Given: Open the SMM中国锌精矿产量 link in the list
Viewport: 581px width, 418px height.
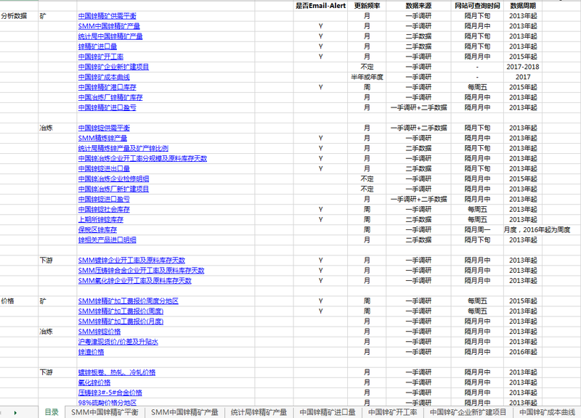Looking at the screenshot, I should tap(109, 26).
